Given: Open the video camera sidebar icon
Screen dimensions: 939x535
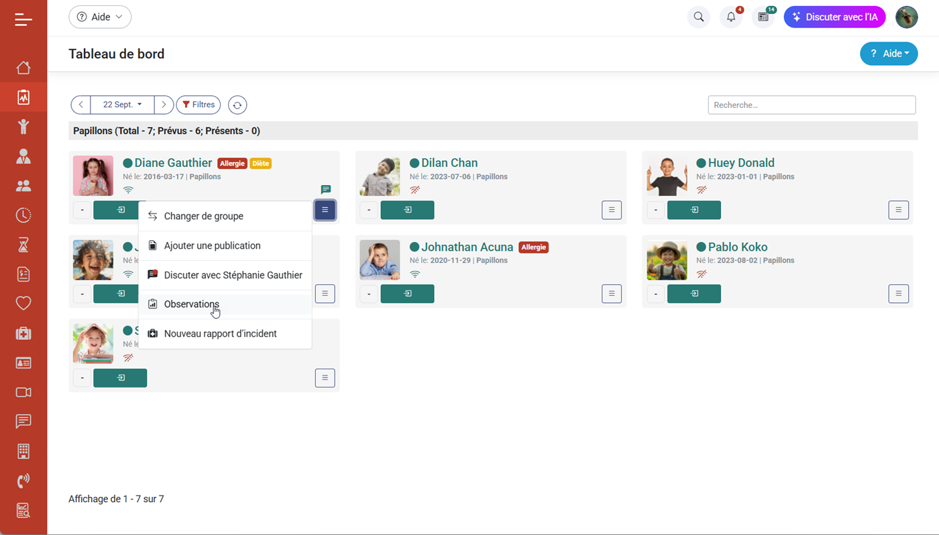Looking at the screenshot, I should pos(23,392).
